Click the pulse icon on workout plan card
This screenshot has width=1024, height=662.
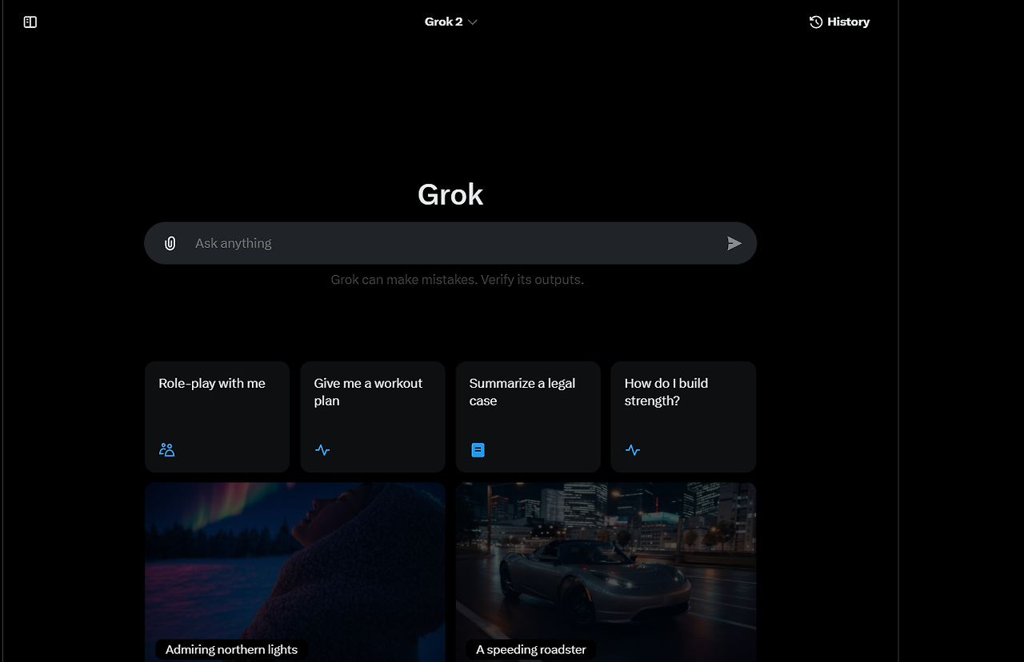click(322, 450)
